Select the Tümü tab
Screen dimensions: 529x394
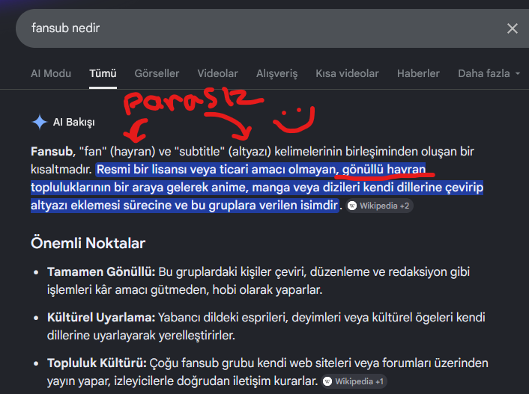(x=103, y=73)
